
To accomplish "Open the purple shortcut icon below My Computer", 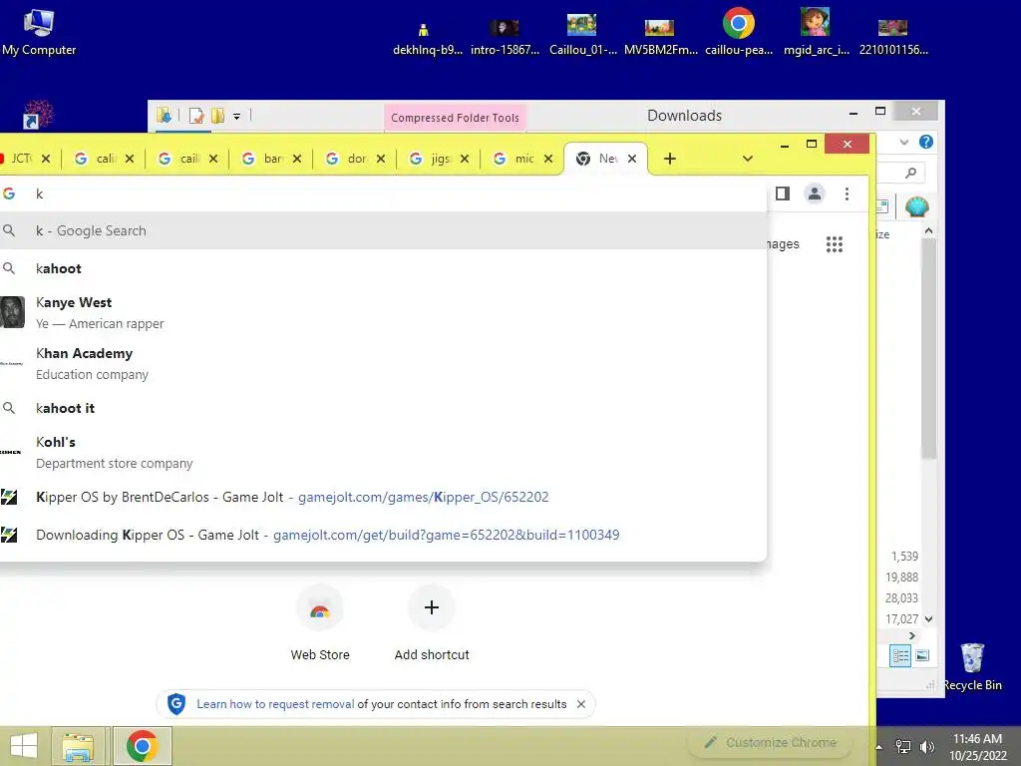I will (x=38, y=115).
